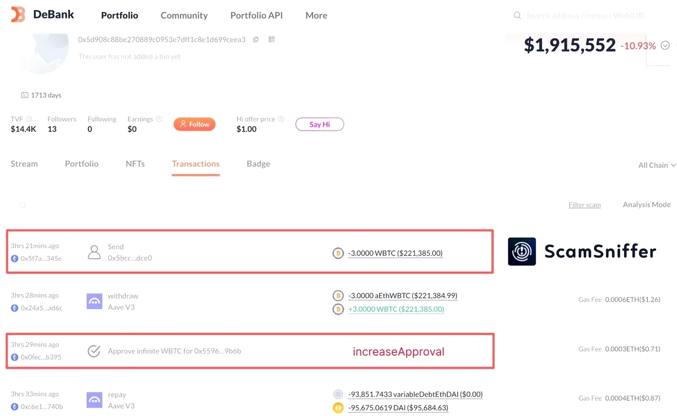
Task: Click the $1,915,552 portfolio value
Action: point(570,45)
